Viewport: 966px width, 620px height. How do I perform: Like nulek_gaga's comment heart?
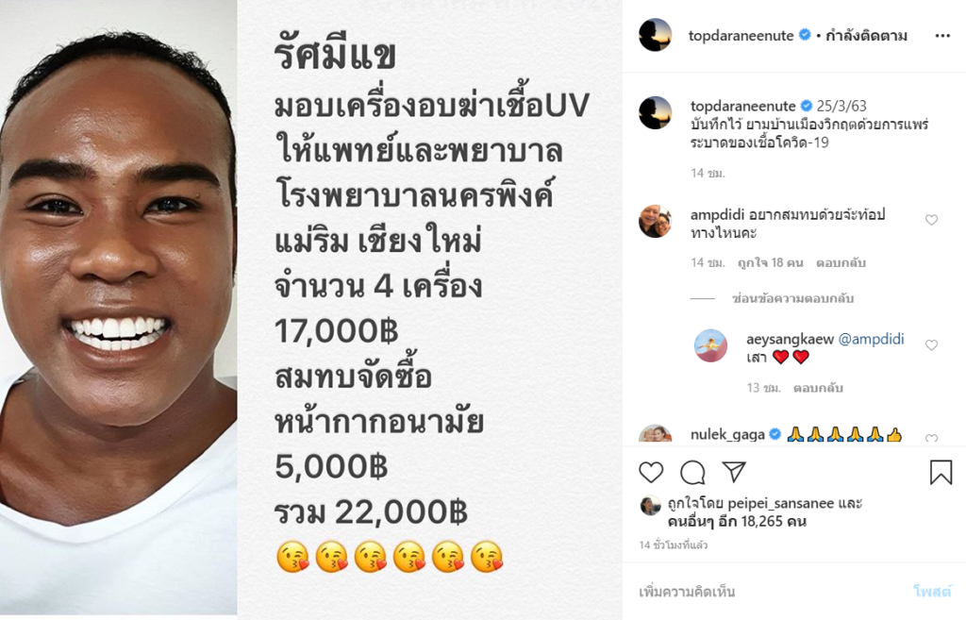tap(931, 438)
